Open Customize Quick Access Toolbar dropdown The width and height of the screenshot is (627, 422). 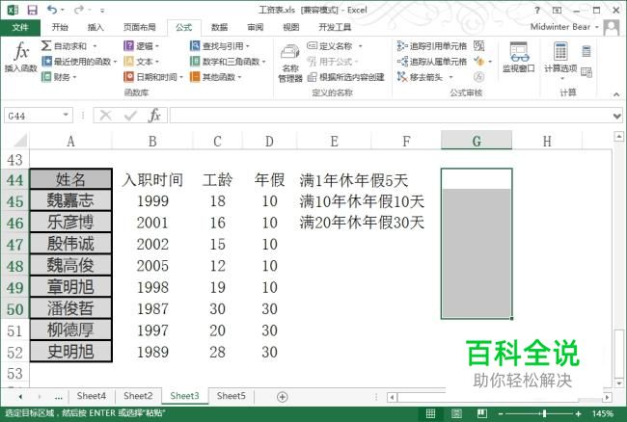click(x=102, y=11)
